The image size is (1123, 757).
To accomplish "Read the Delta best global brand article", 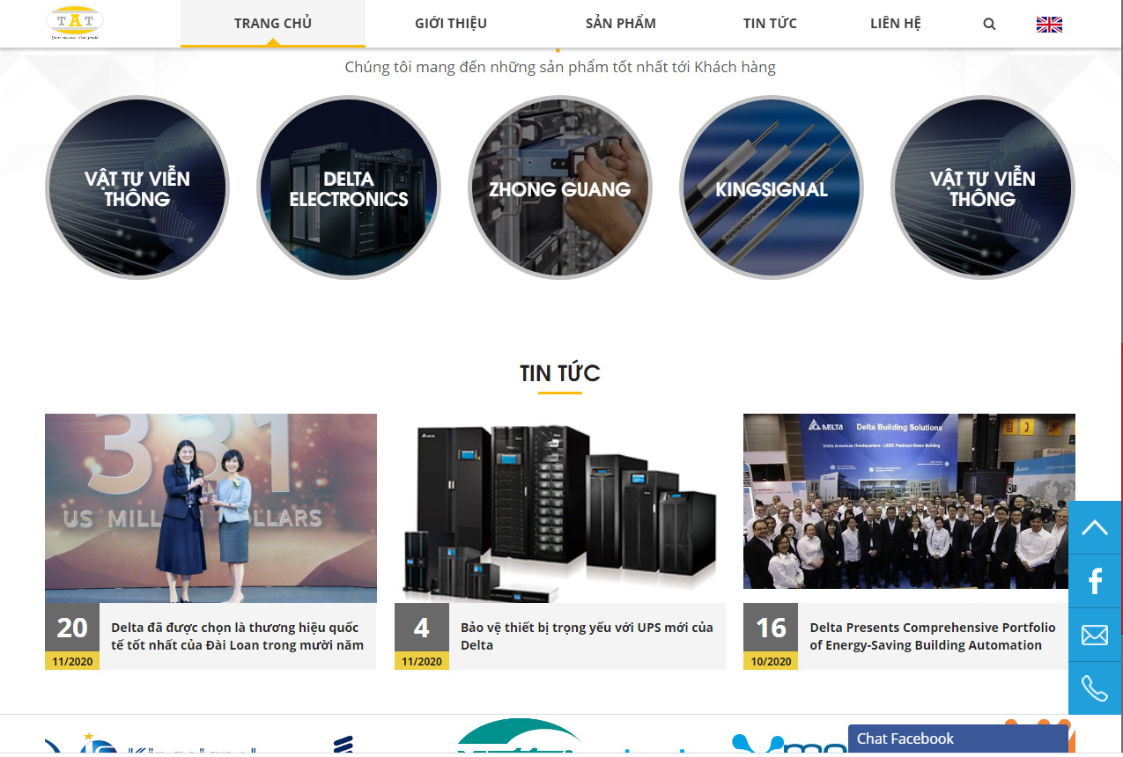I will click(x=237, y=636).
